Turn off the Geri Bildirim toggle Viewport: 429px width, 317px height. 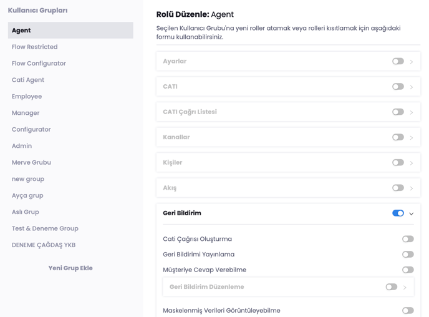click(x=398, y=213)
